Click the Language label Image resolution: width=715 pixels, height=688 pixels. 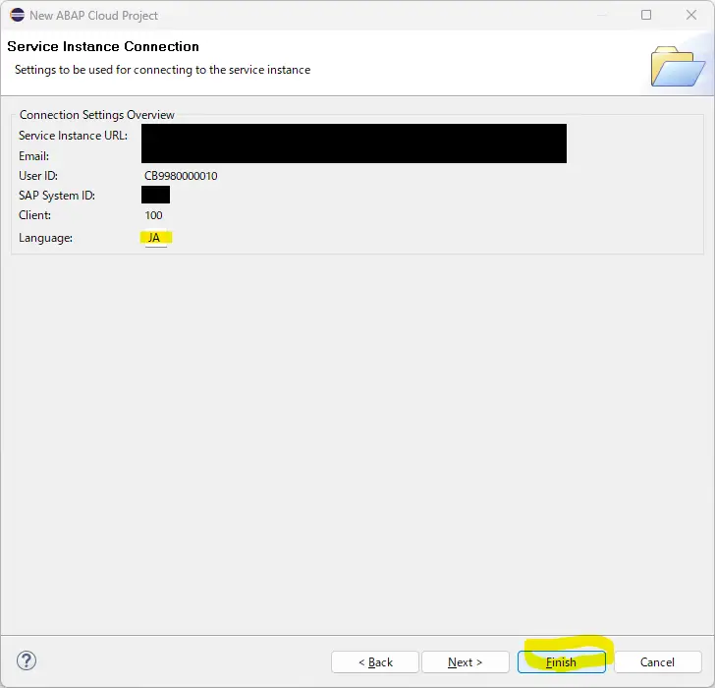tap(45, 238)
